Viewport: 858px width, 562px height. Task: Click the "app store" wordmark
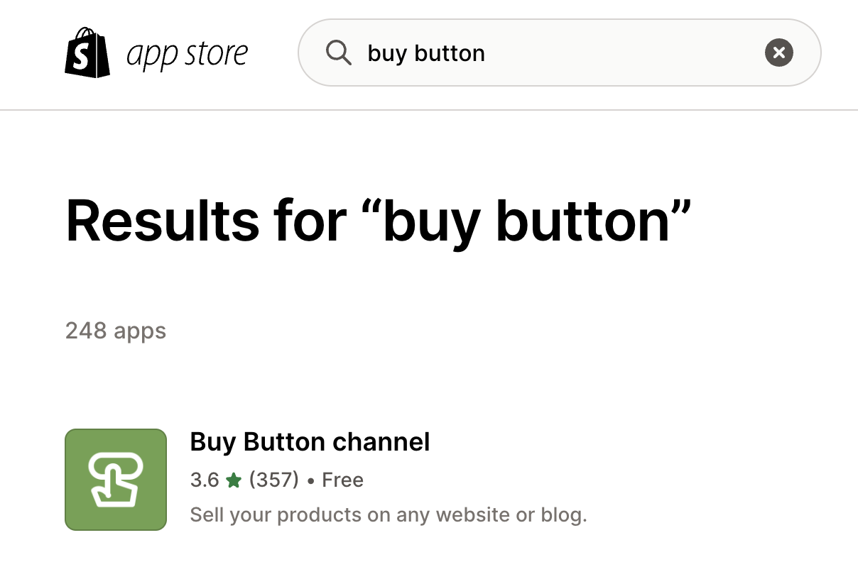point(187,54)
